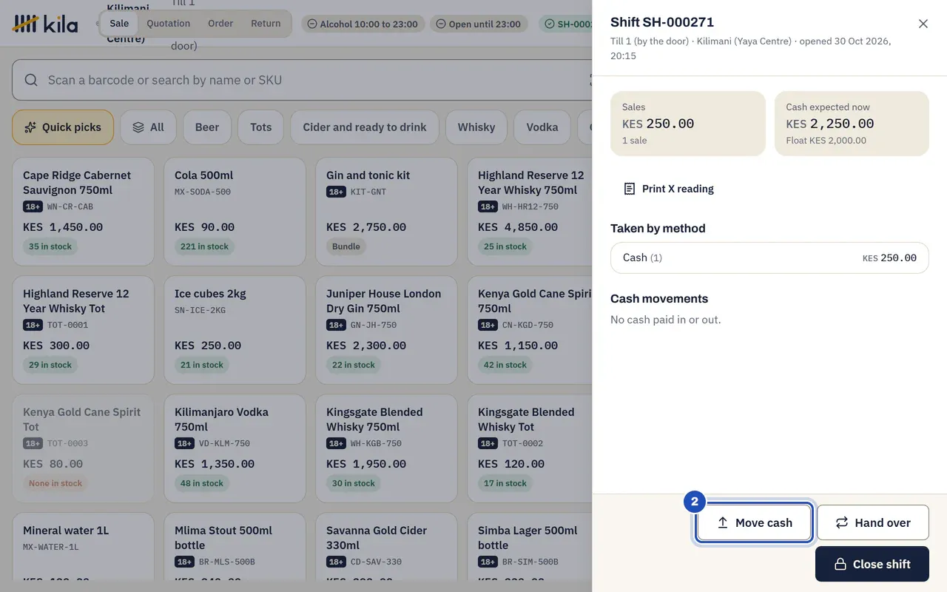The width and height of the screenshot is (947, 592).
Task: Click the Cash expected now card
Action: [852, 124]
